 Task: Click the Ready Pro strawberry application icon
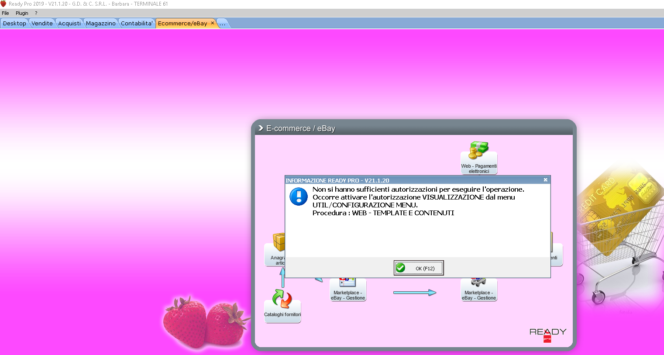(x=3, y=3)
